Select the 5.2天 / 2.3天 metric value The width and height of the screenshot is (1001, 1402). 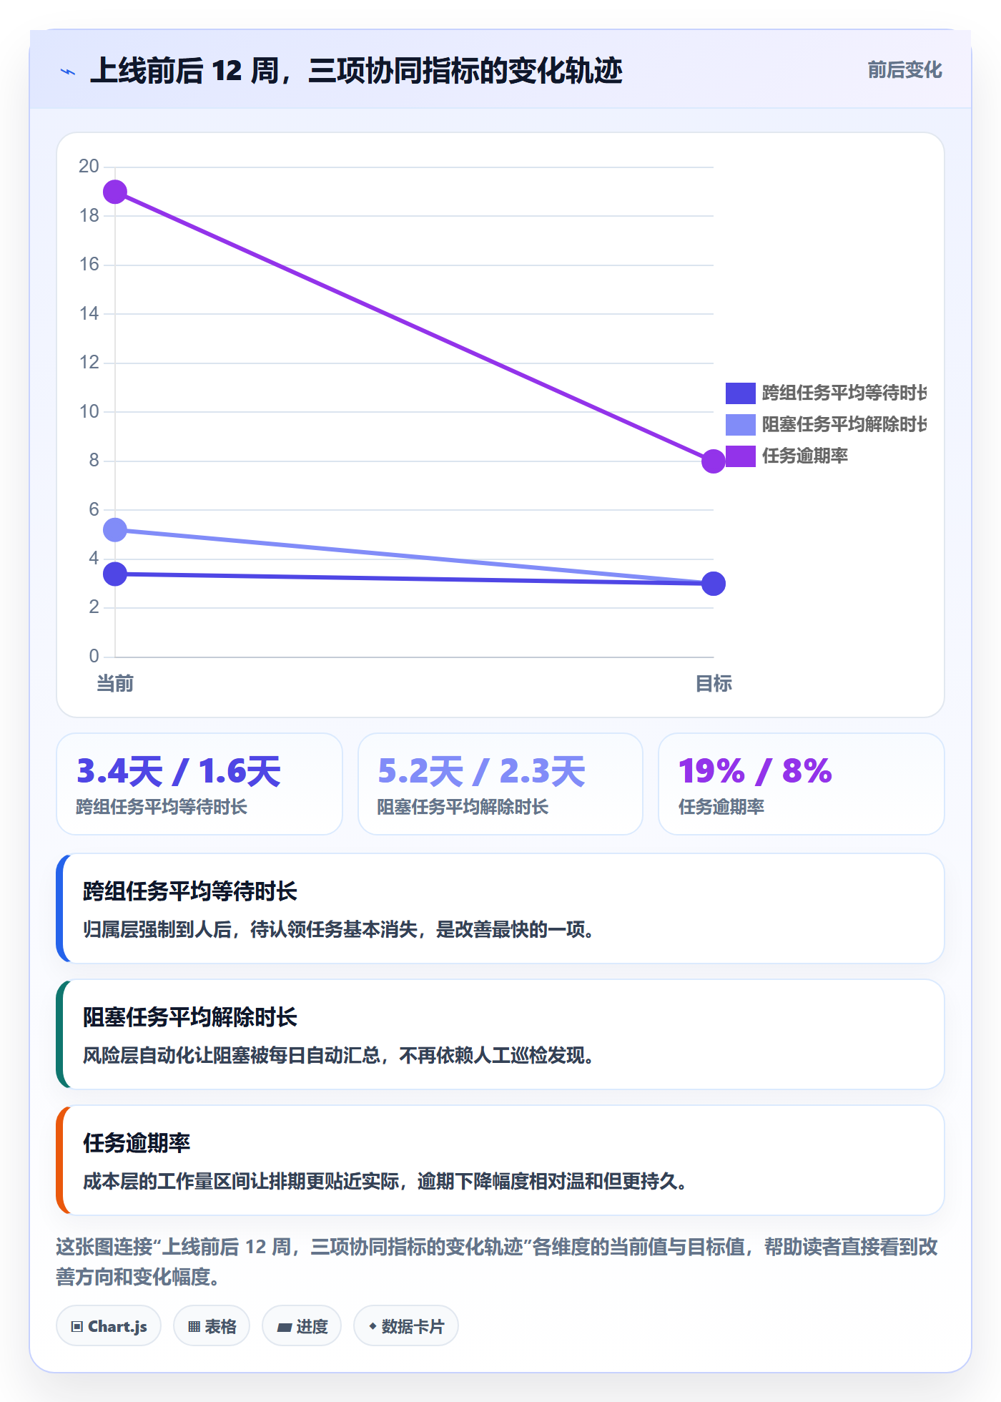click(481, 771)
